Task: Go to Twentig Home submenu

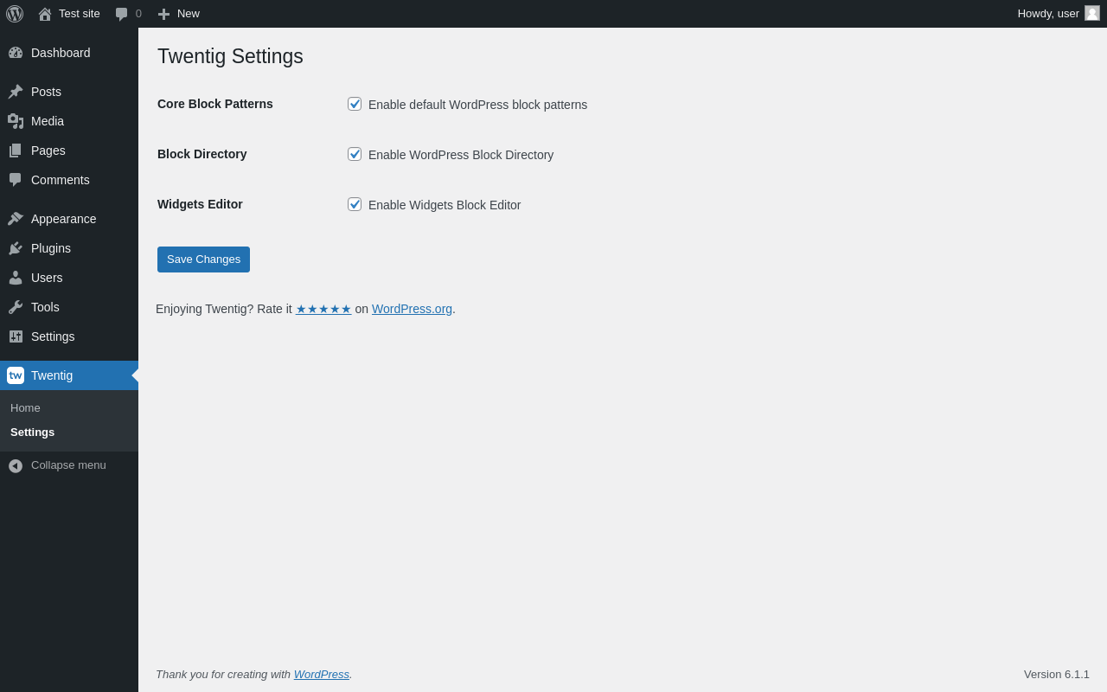Action: (x=25, y=408)
